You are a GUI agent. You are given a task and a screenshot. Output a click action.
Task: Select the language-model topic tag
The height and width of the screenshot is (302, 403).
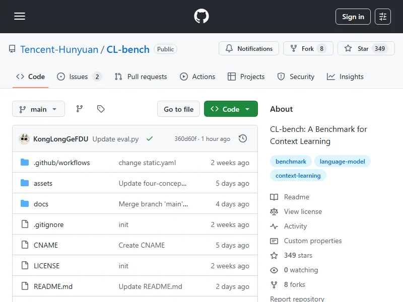343,162
